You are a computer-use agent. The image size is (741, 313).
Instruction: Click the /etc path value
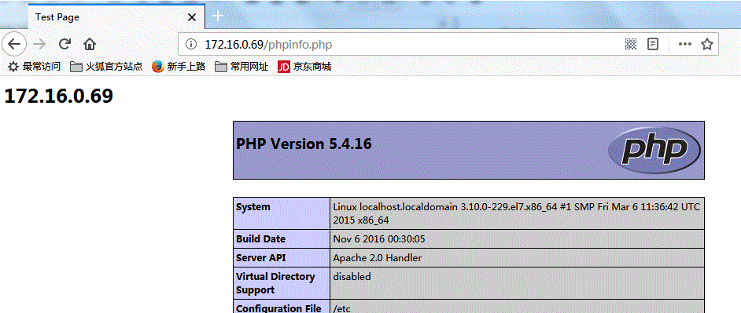[342, 309]
